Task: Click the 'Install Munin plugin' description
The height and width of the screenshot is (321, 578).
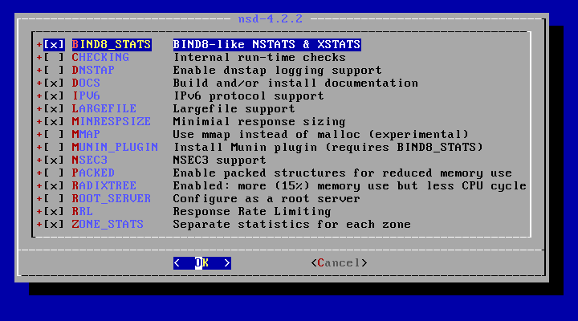Action: 328,148
